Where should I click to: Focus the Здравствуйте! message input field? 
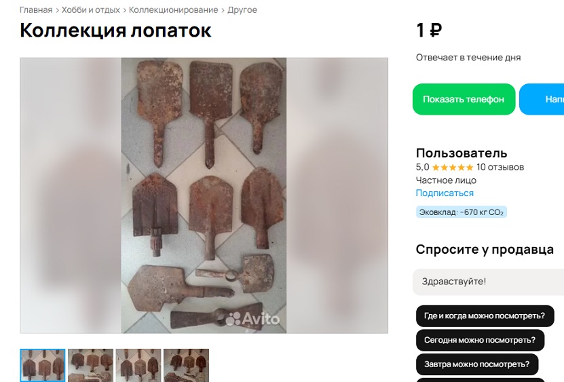488,282
